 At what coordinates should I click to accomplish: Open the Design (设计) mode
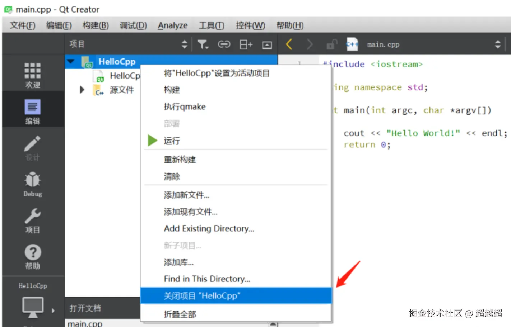(x=32, y=148)
